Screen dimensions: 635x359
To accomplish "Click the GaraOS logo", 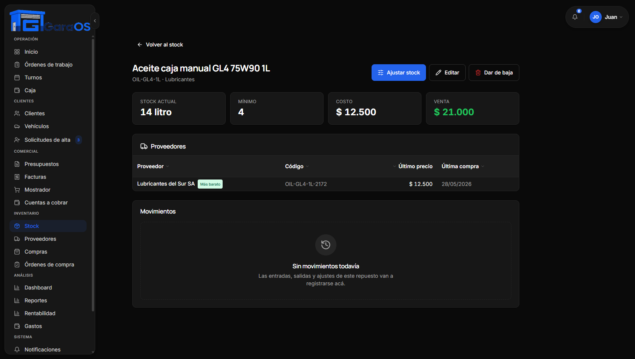I will pyautogui.click(x=50, y=21).
